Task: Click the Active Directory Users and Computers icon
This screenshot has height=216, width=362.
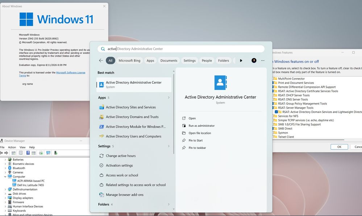Action: tap(101, 136)
